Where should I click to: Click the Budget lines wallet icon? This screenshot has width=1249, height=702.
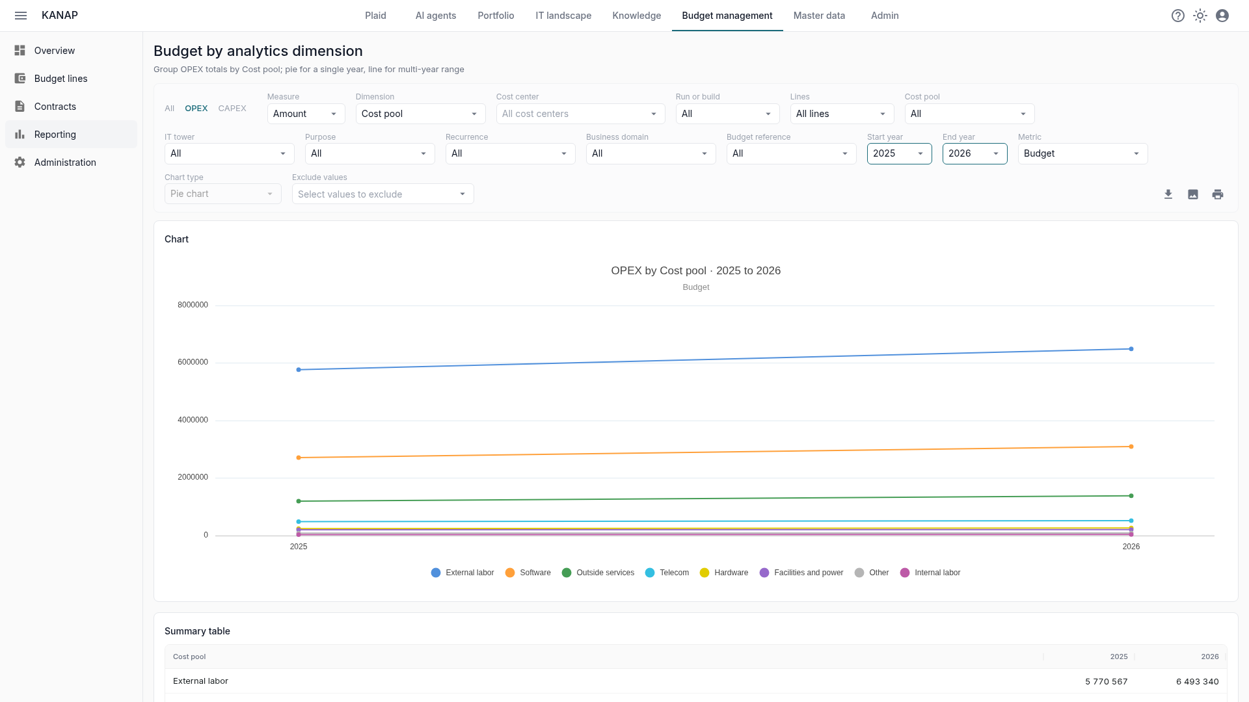pos(20,79)
